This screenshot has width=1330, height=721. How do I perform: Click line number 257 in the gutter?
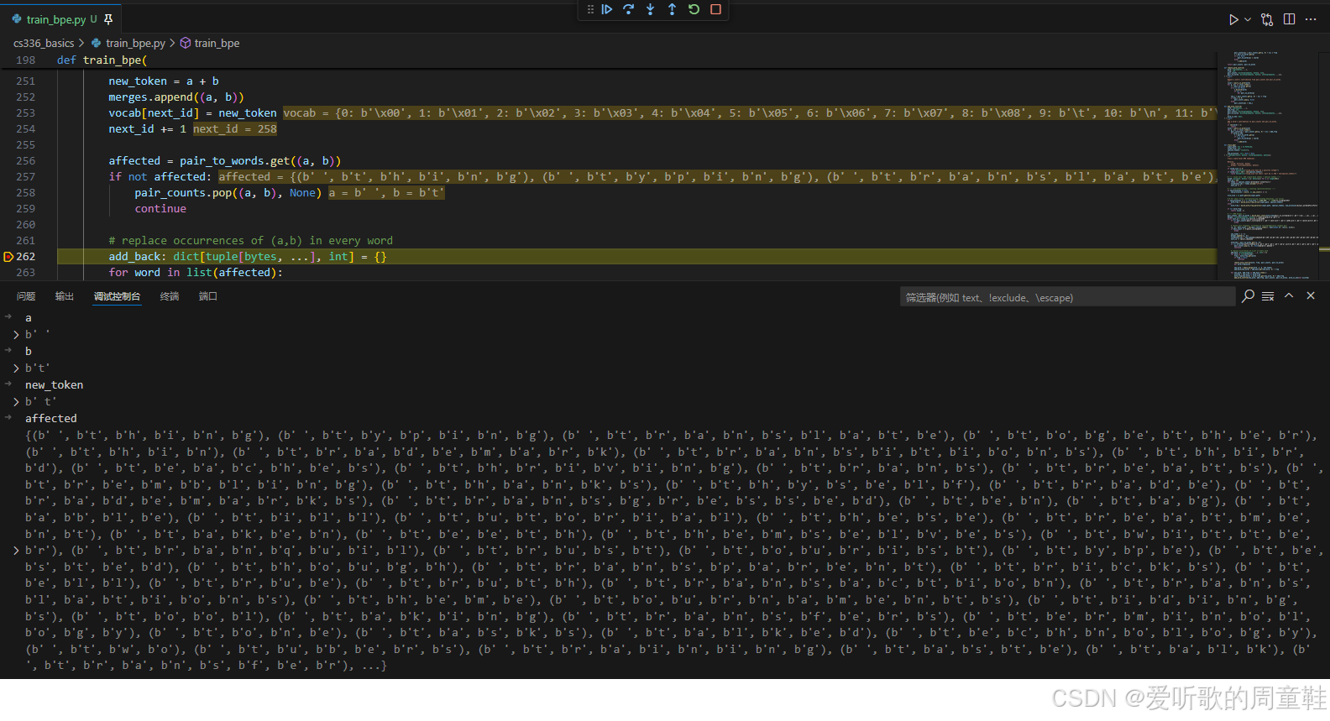(x=26, y=177)
